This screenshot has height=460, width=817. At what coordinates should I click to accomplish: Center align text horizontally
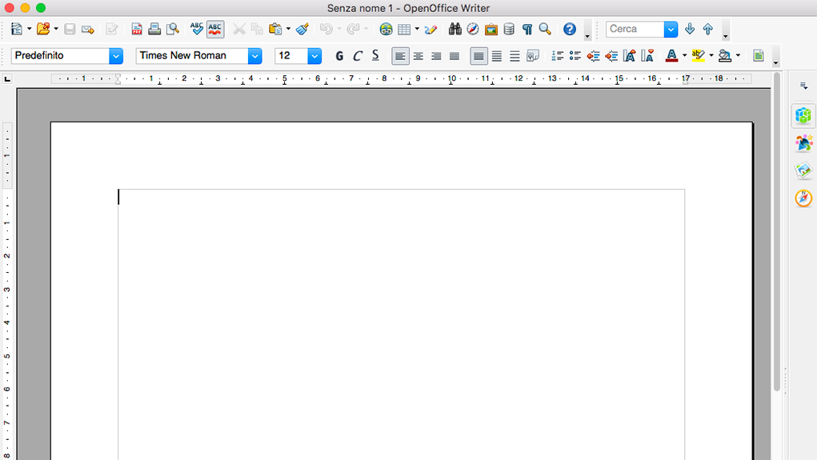419,56
